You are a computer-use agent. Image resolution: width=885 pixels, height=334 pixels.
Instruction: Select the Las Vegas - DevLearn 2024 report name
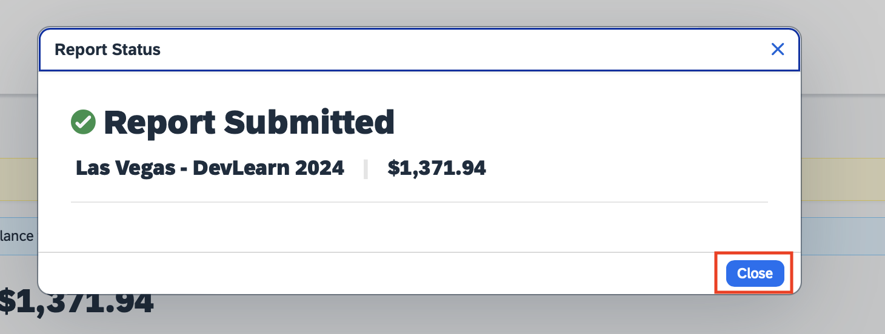tap(210, 168)
